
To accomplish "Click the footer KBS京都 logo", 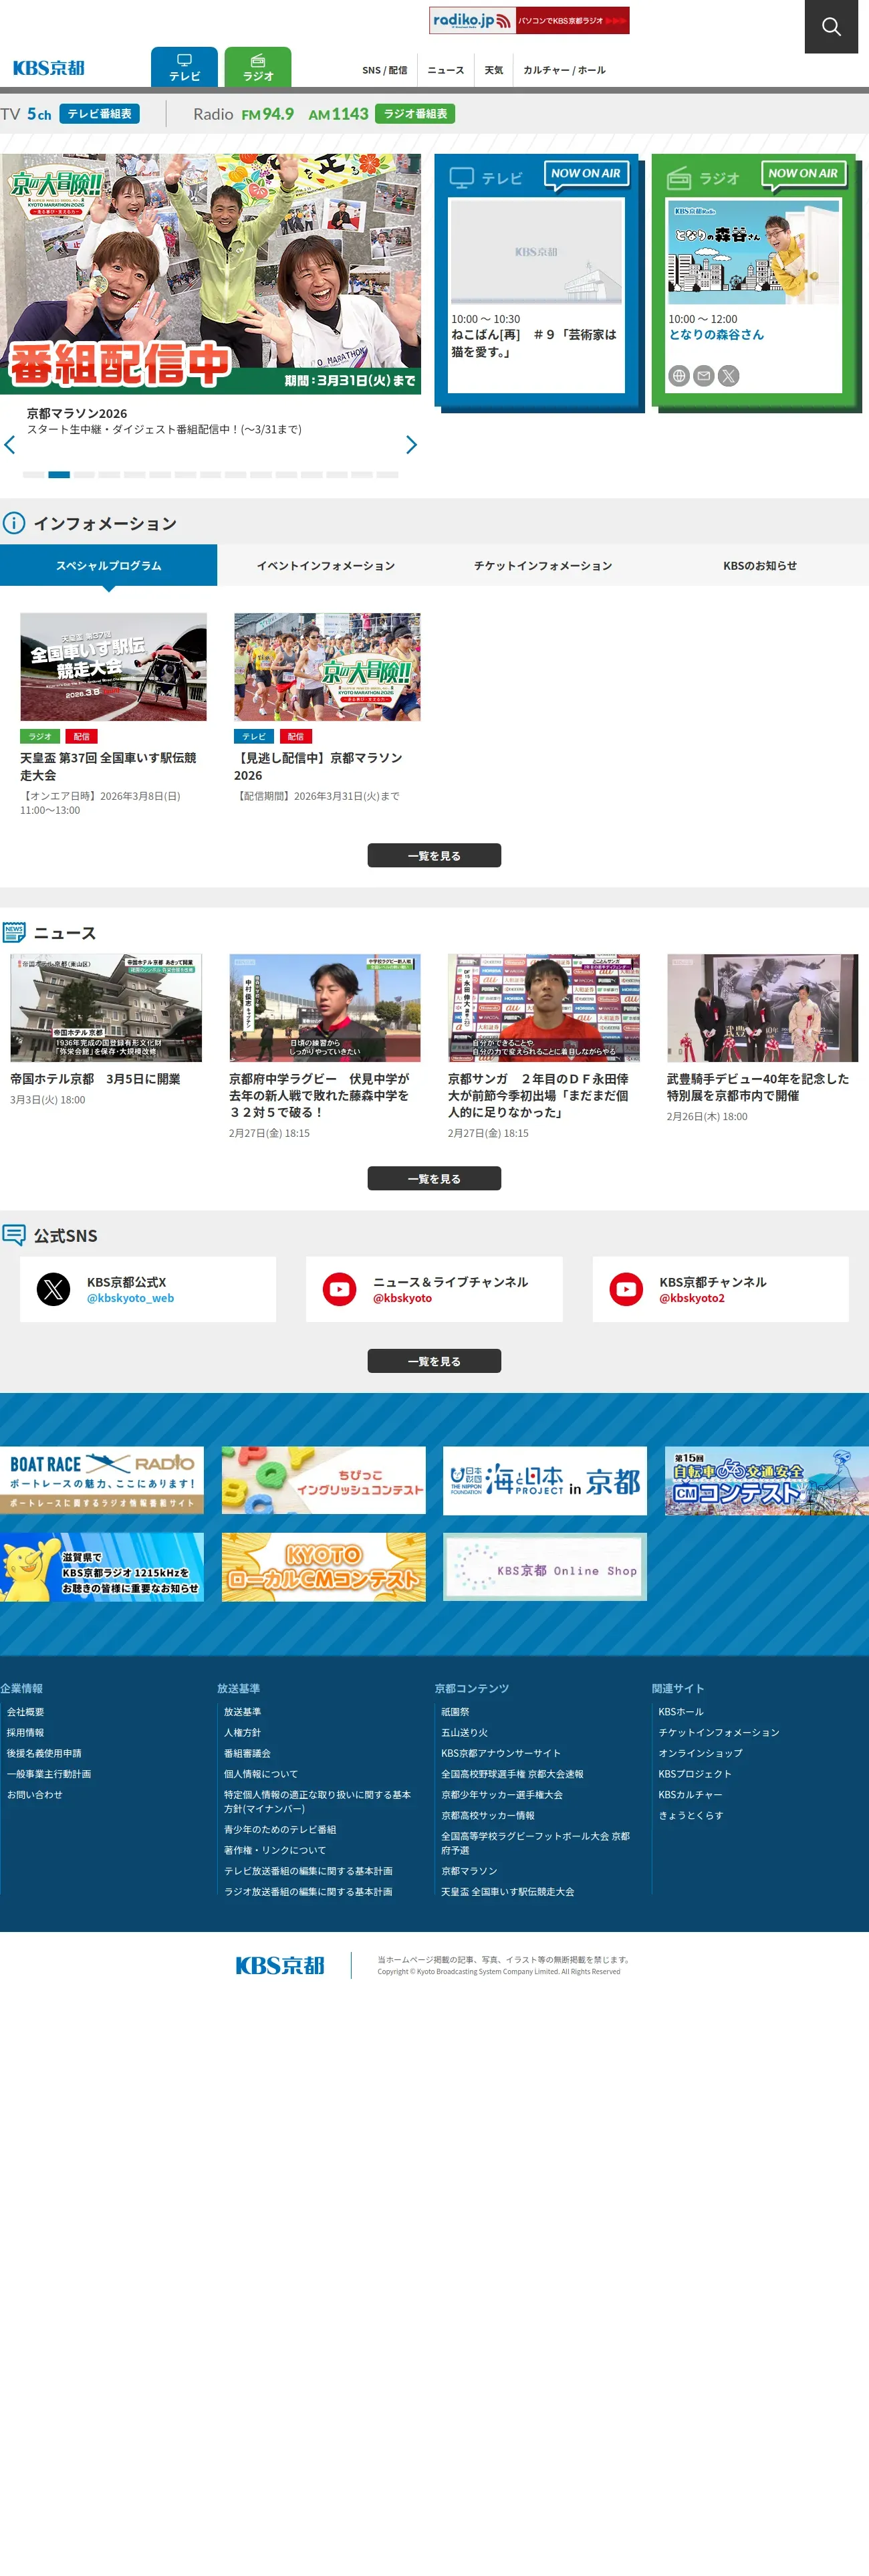I will (280, 1966).
